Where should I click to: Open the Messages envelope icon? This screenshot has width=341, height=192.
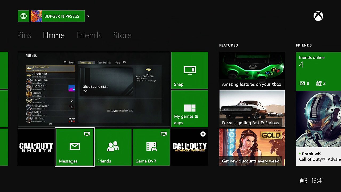point(75,146)
